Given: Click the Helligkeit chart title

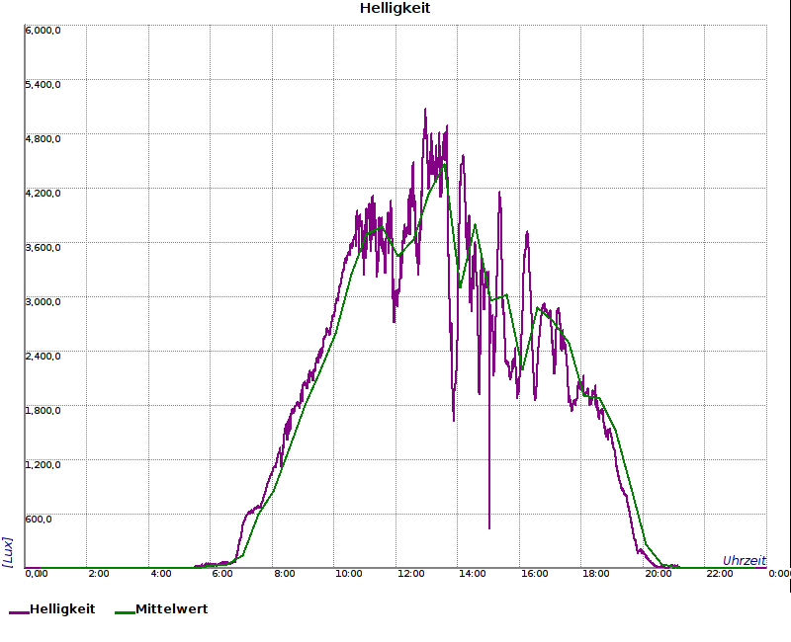Looking at the screenshot, I should (395, 8).
